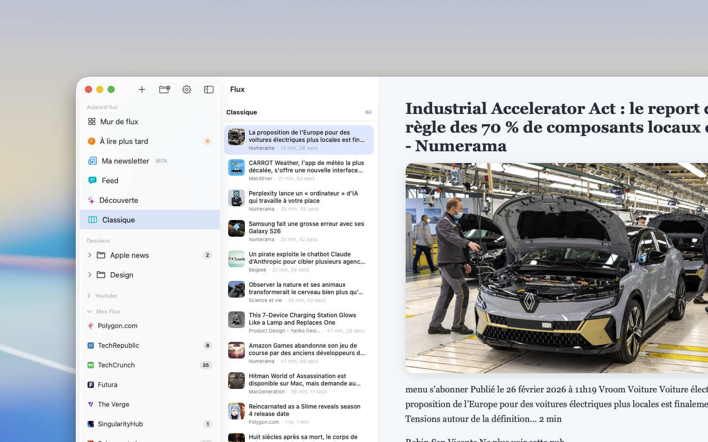This screenshot has height=442, width=708.
Task: Click the Renault factory article image
Action: pyautogui.click(x=556, y=267)
